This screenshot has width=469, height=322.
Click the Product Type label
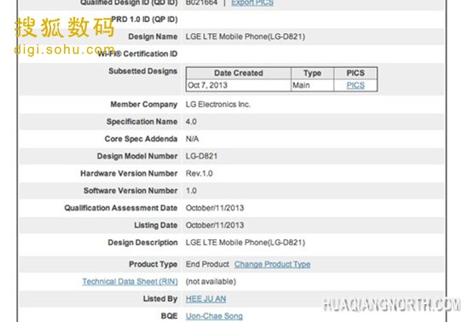pos(153,264)
